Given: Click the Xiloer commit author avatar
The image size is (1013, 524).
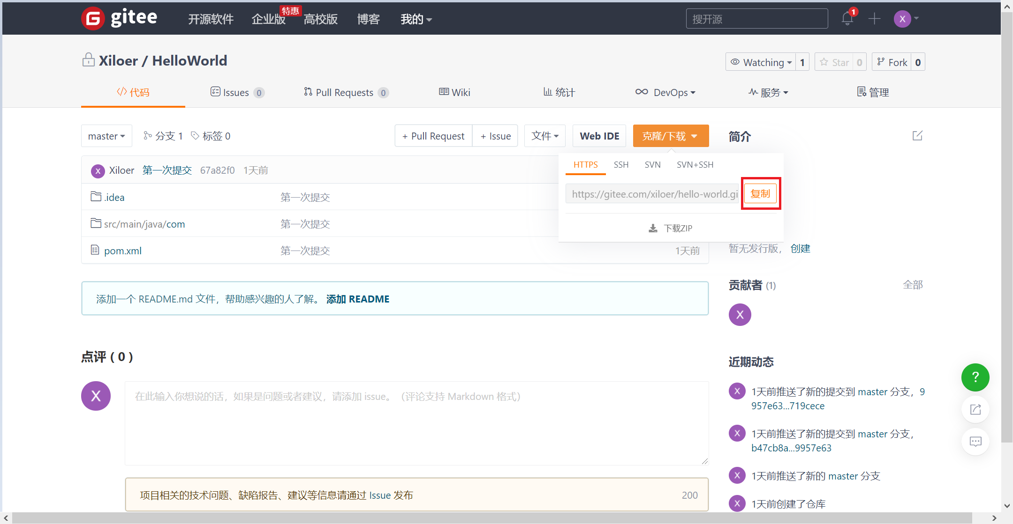Looking at the screenshot, I should pos(98,171).
